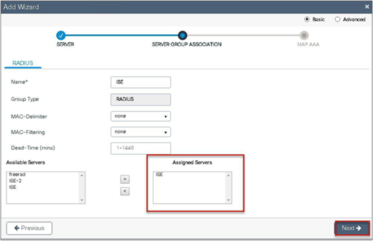Go back with the Previous button
373x241 pixels.
(29, 228)
